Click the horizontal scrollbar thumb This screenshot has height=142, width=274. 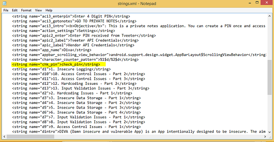tap(31, 137)
